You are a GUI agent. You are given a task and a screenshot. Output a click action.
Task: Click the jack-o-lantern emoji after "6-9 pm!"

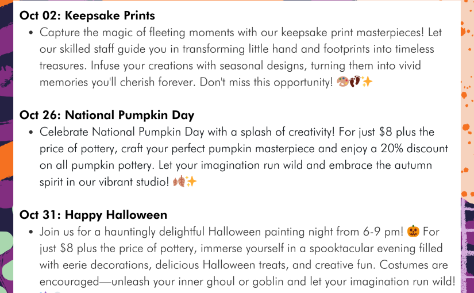click(x=413, y=232)
